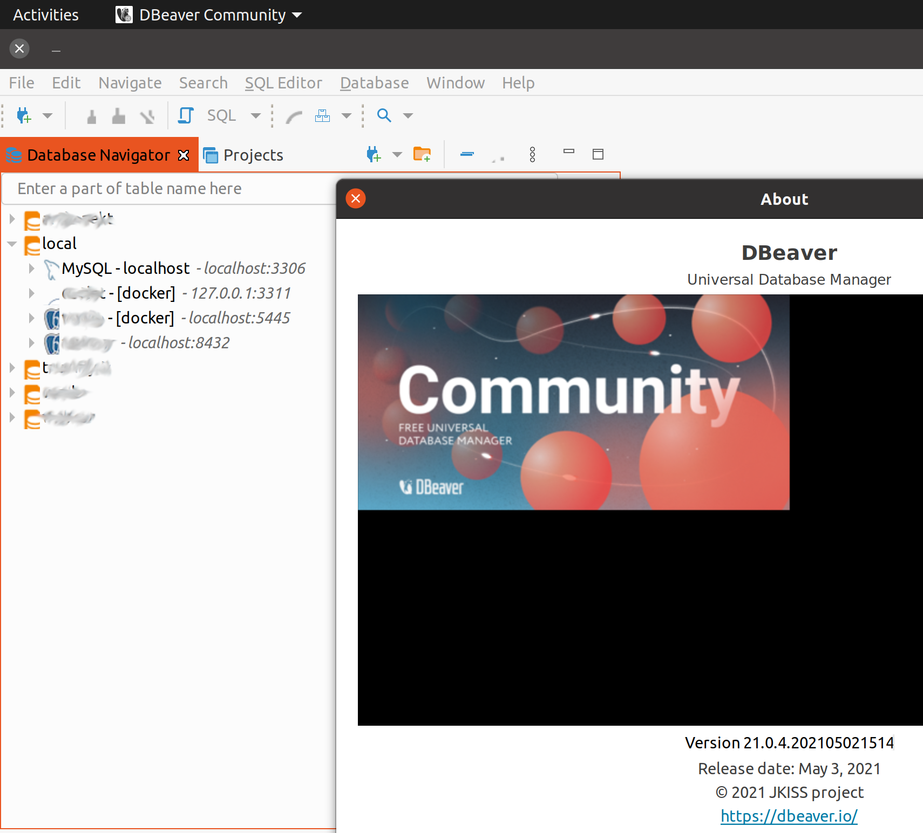Open the https://dbeaver.io/ link
Screen dimensions: 923x833
tap(789, 815)
